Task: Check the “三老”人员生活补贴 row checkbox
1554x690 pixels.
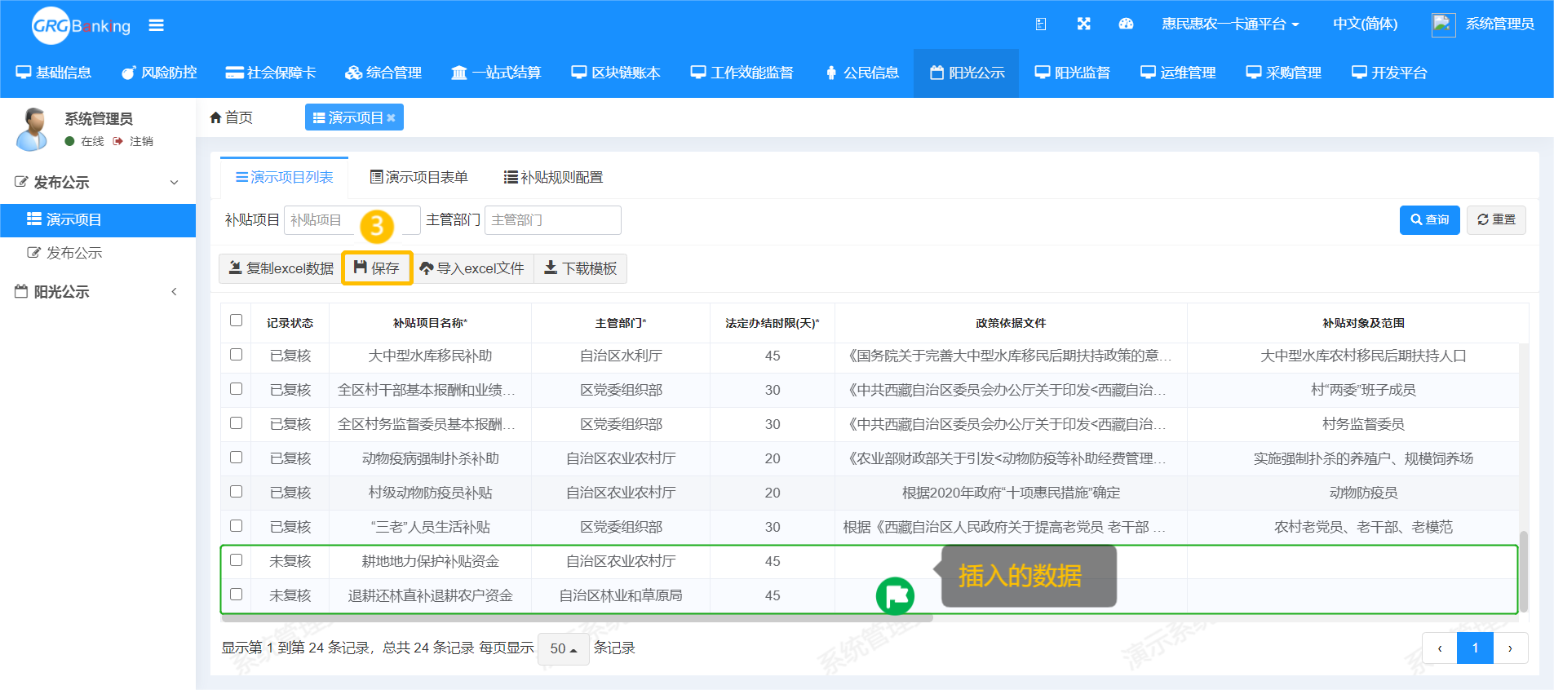Action: (x=237, y=526)
